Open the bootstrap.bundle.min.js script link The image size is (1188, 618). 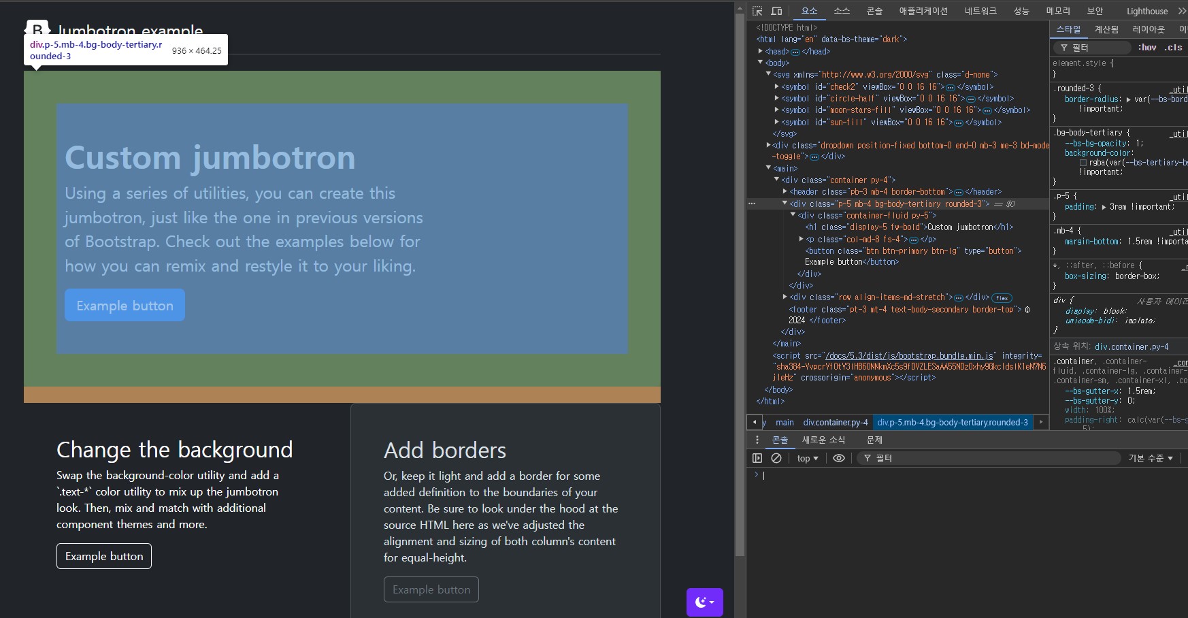[x=909, y=355]
